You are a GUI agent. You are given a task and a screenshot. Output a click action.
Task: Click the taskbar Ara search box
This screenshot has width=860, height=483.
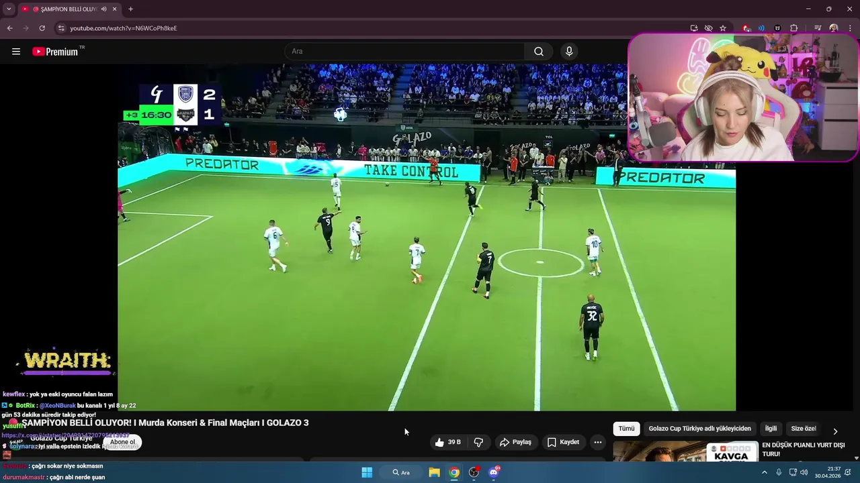(x=401, y=472)
